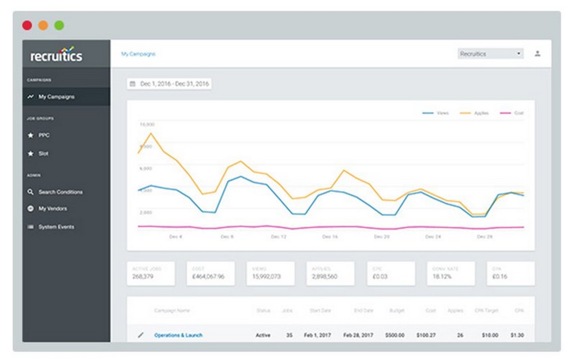Viewport: 575px width, 364px height.
Task: Open the Recruitics account dropdown
Action: pos(490,53)
